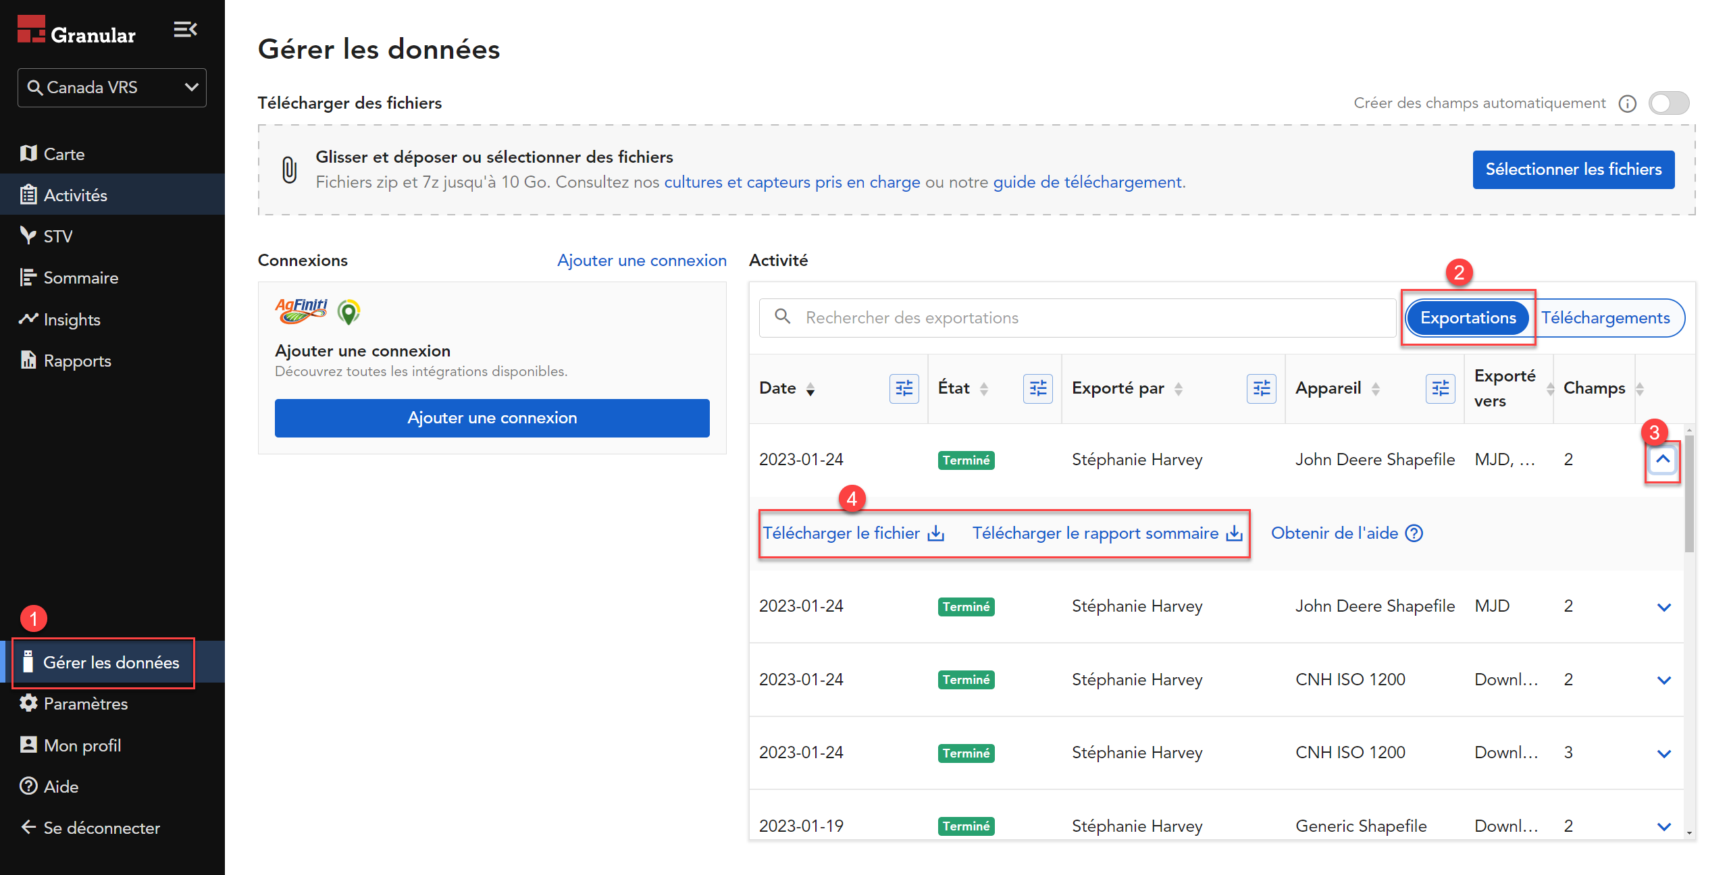Collapse the sidebar with the menu icon
This screenshot has height=875, width=1729.
[x=185, y=30]
